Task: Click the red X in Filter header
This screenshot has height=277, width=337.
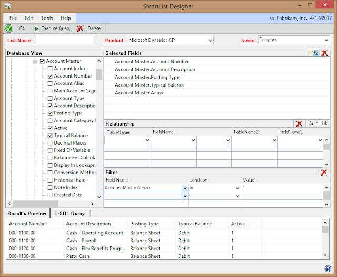Action: 324,173
